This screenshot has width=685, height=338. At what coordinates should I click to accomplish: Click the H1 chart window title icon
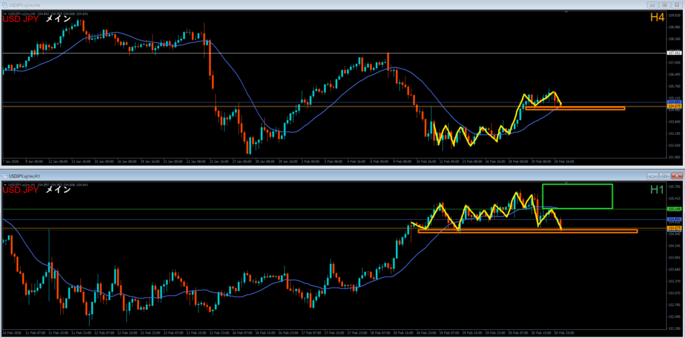click(6, 176)
